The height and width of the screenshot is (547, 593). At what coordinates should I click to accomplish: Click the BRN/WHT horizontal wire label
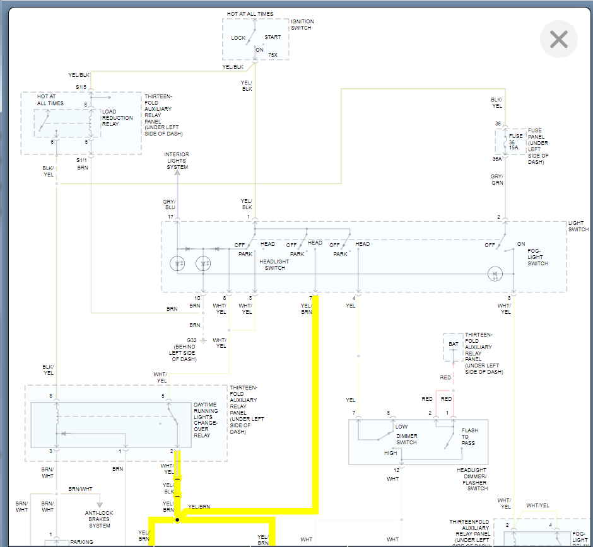pos(80,489)
